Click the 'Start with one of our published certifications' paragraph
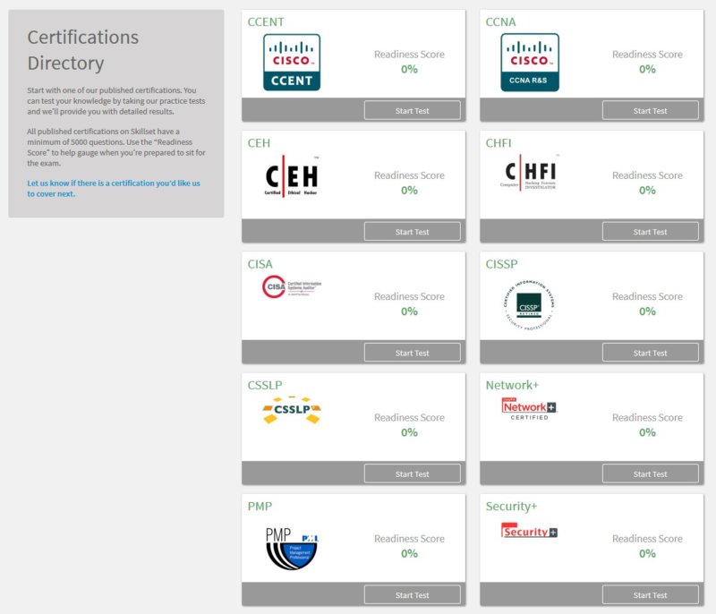716x614 pixels. pyautogui.click(x=116, y=101)
